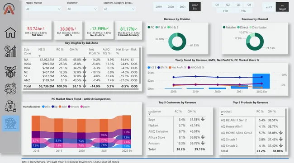Click the Forecast Accuracy 81.17% card
The height and width of the screenshot is (163, 294).
pos(128,30)
